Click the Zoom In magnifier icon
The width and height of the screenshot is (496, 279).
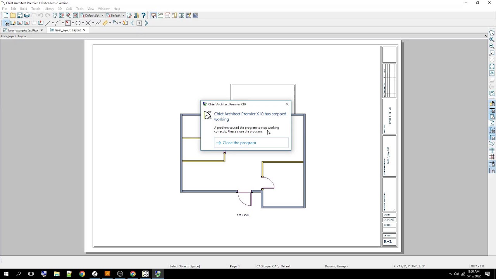tap(492, 39)
